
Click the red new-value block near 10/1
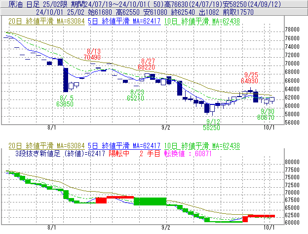(x=261, y=216)
